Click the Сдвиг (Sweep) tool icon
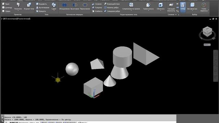Screen dimensions: 219x123 [x=54, y=5]
